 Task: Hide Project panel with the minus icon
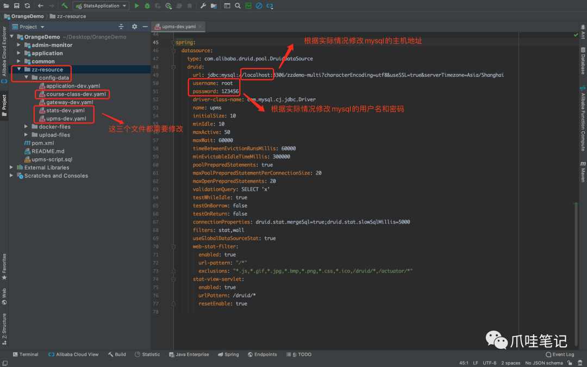click(x=145, y=27)
